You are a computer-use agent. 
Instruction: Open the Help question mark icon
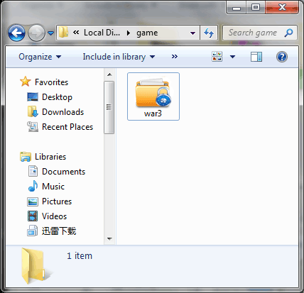click(x=282, y=57)
